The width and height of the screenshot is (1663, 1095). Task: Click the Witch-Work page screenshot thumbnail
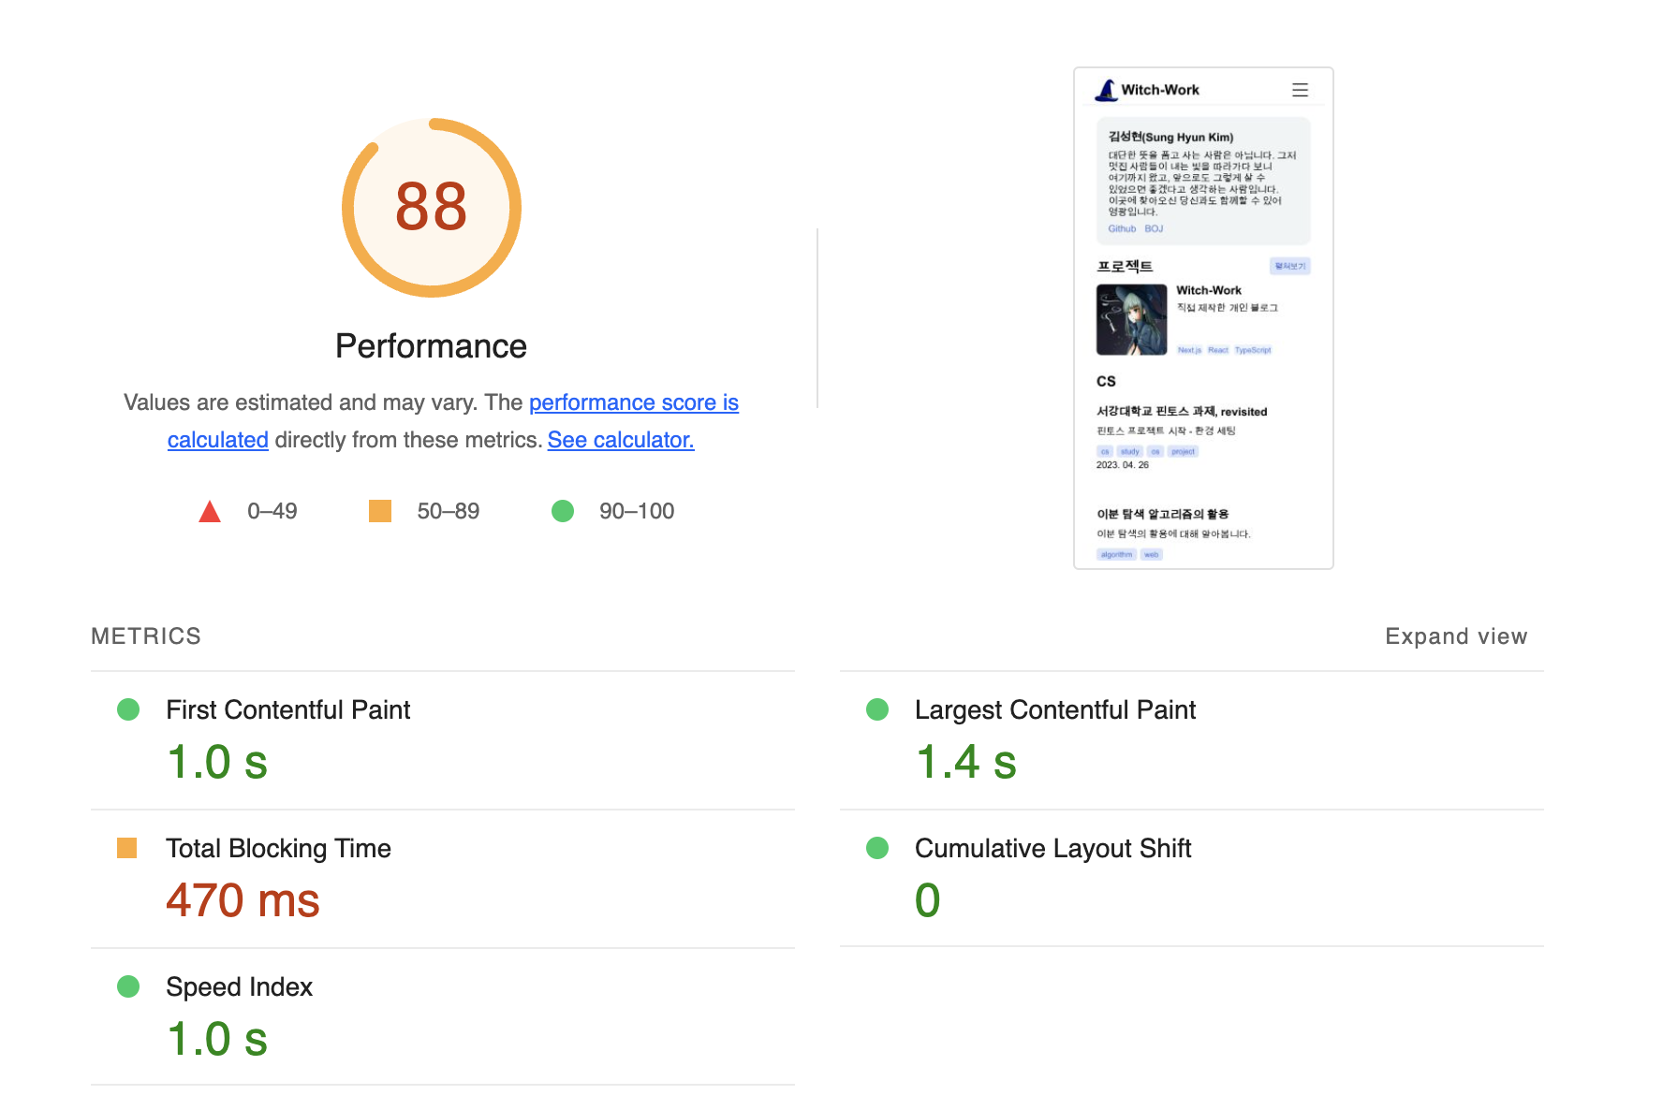pos(1203,318)
